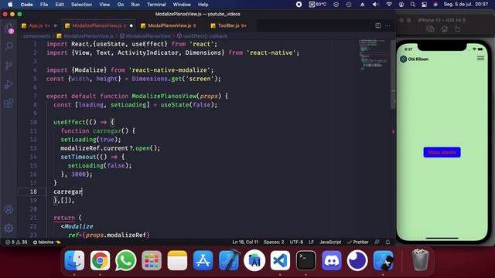Image resolution: width=495 pixels, height=278 pixels.
Task: Open WhatsApp from the Dock
Action: click(x=125, y=261)
